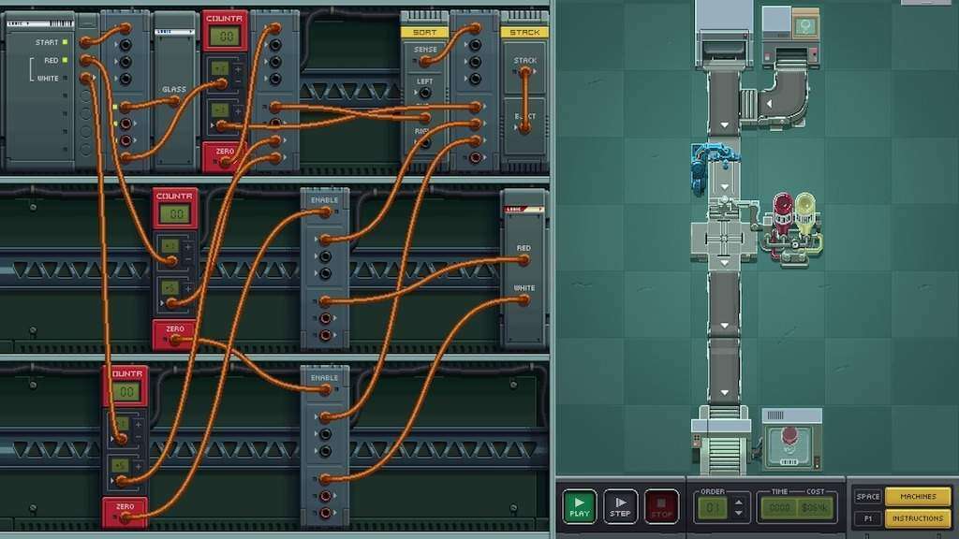This screenshot has width=959, height=539.
Task: Click the ZERO jack on the middle rack counter
Action: (175, 340)
